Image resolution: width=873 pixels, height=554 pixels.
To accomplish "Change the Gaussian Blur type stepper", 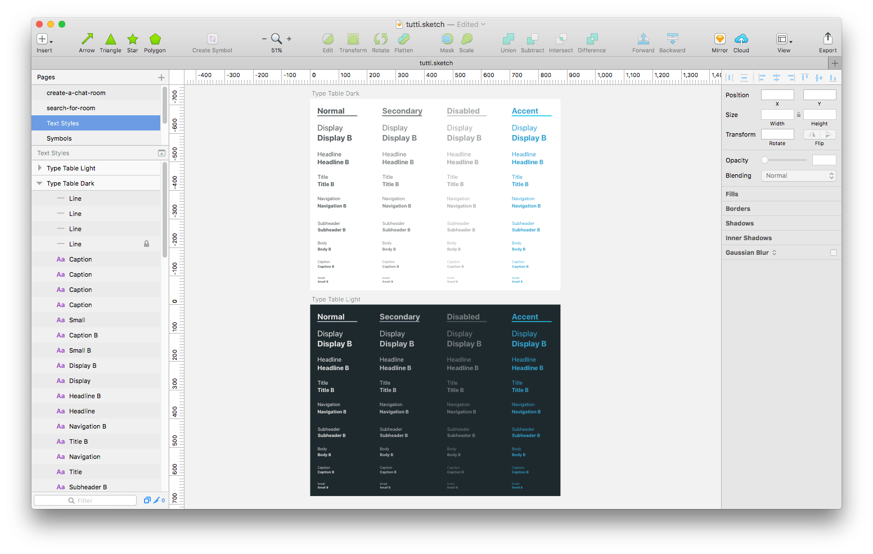I will (774, 253).
